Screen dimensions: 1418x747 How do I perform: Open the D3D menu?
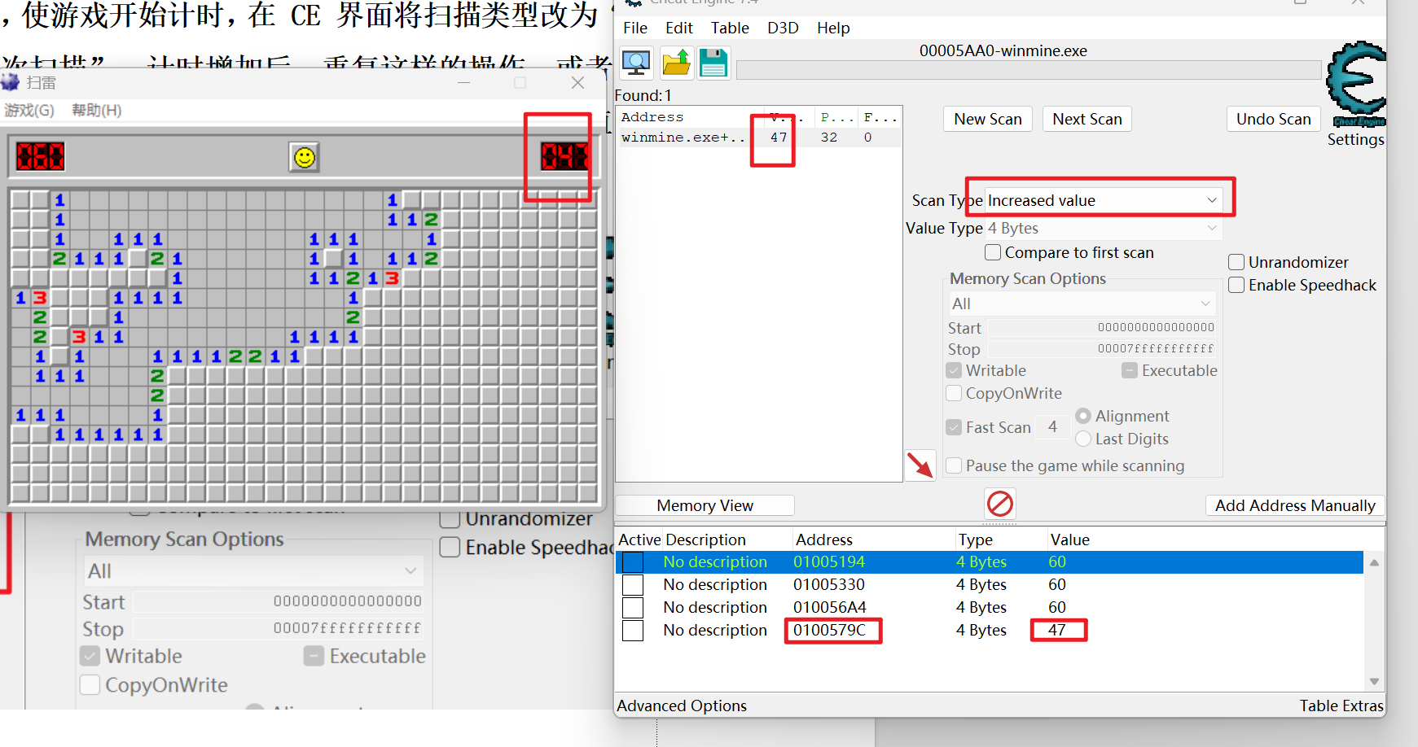point(783,28)
